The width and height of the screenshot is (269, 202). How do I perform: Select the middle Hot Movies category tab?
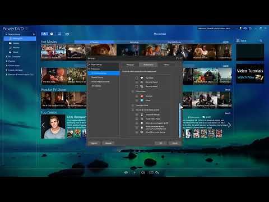click(134, 42)
